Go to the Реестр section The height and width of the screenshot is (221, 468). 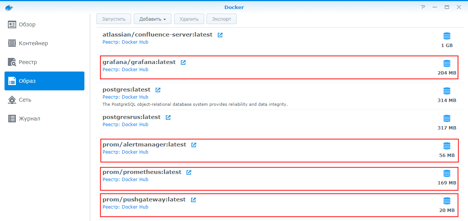tap(28, 62)
